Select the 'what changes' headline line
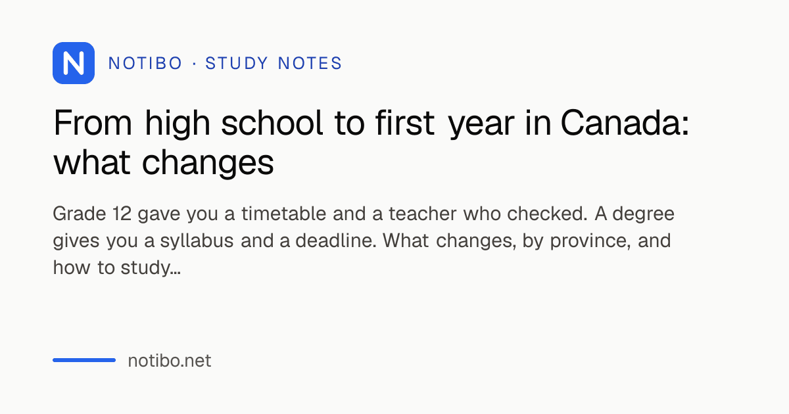Image resolution: width=789 pixels, height=414 pixels. click(163, 163)
